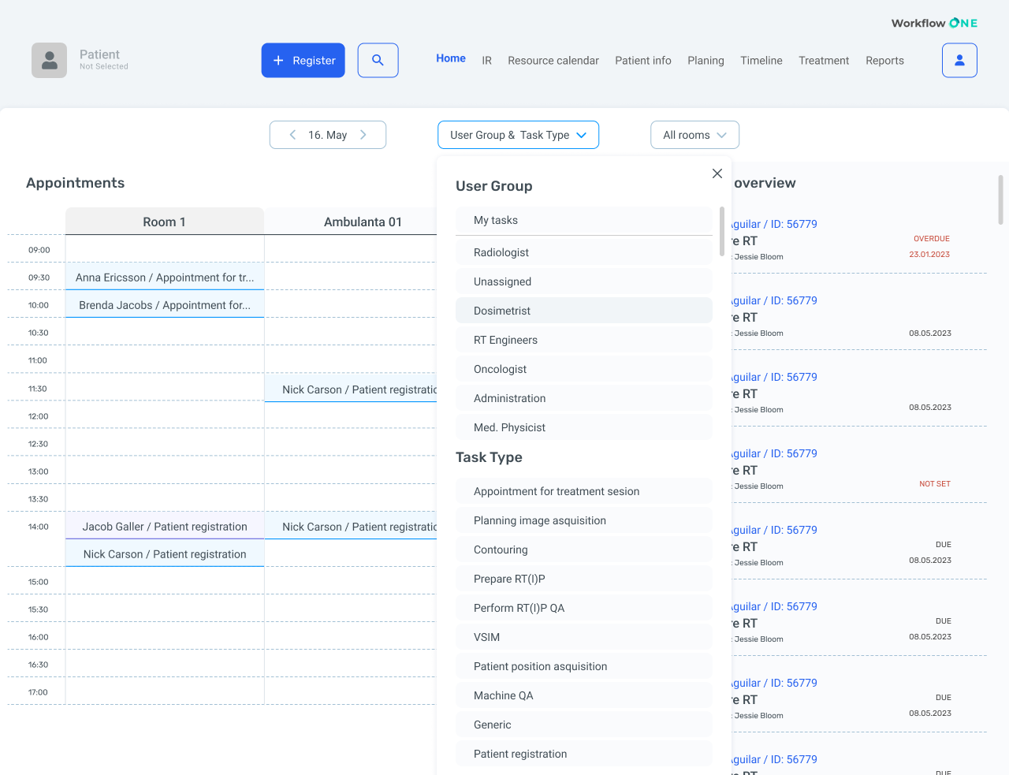Select Administration user group
This screenshot has height=775, width=1009.
point(584,398)
